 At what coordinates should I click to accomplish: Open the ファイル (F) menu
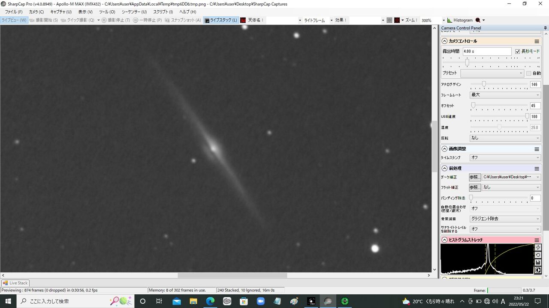click(x=14, y=12)
